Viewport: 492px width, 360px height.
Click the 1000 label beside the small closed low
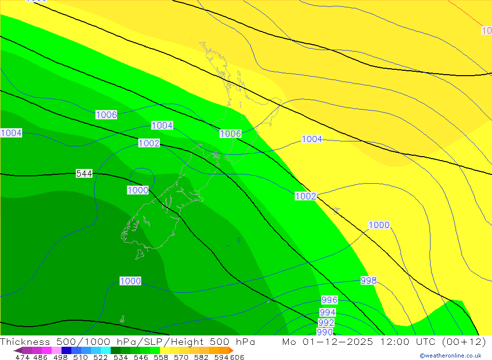pyautogui.click(x=138, y=190)
